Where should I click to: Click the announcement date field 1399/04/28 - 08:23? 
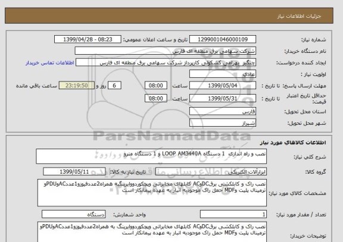(x=88, y=39)
